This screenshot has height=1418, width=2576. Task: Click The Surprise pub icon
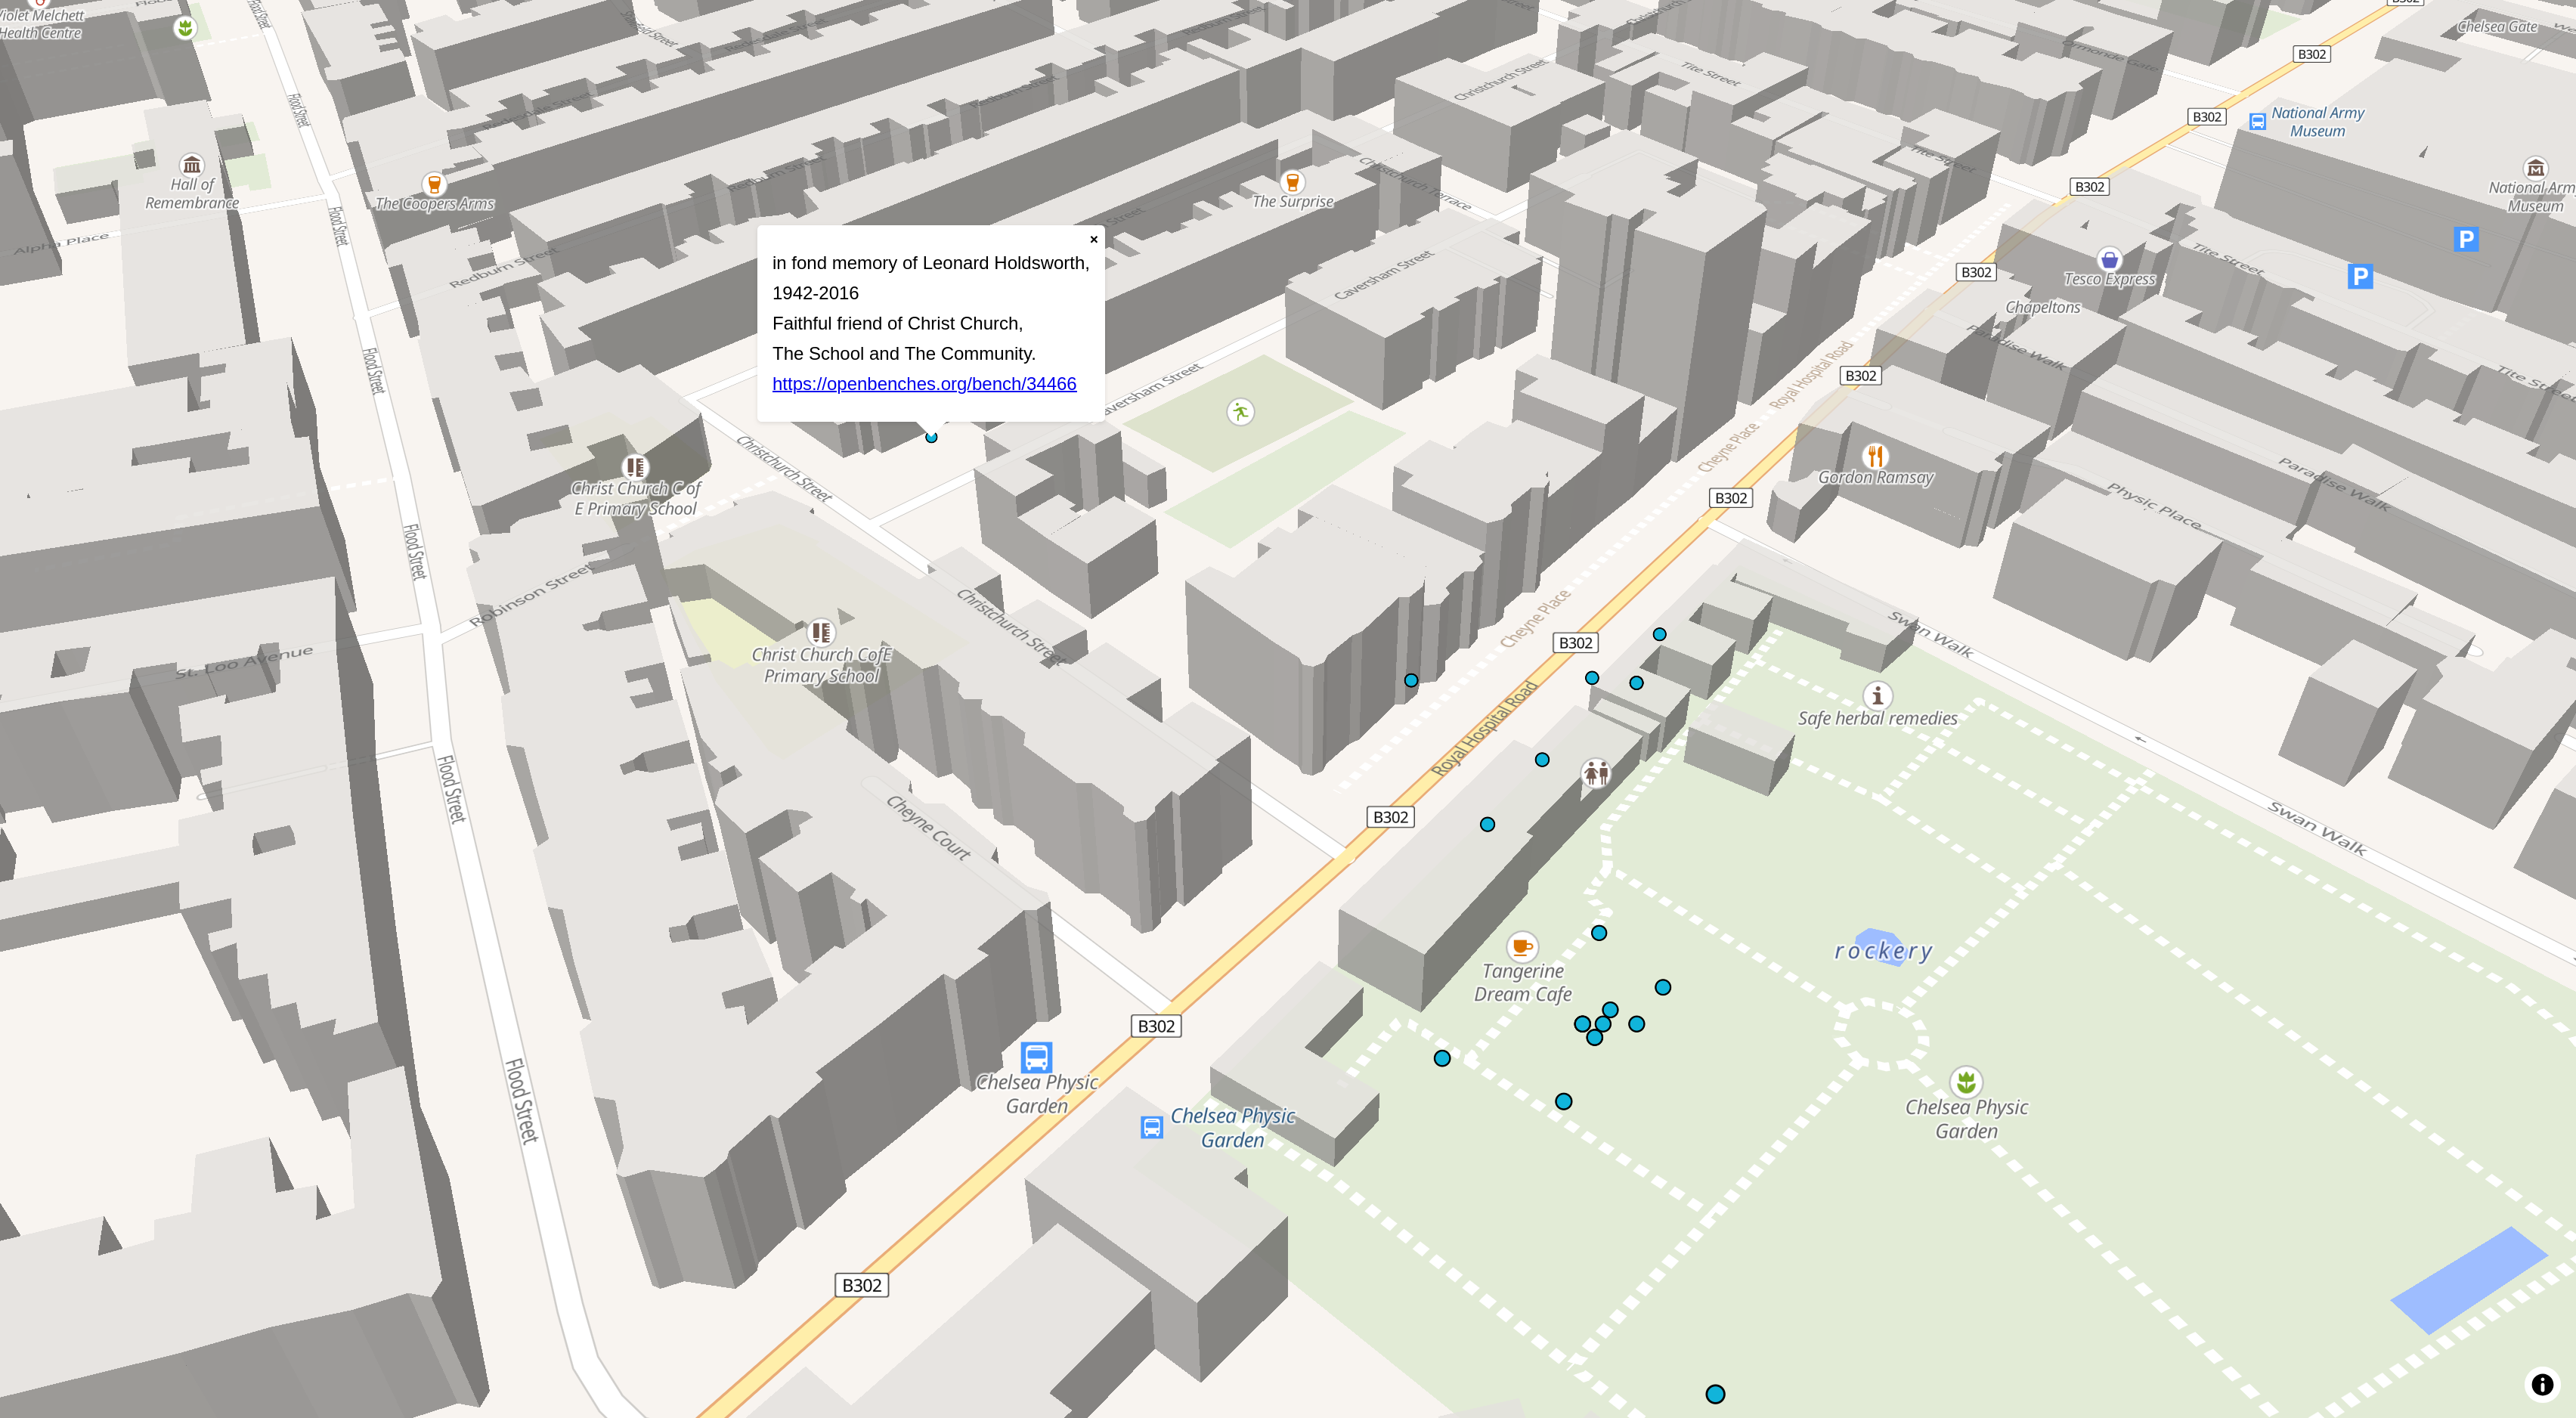(x=1292, y=182)
